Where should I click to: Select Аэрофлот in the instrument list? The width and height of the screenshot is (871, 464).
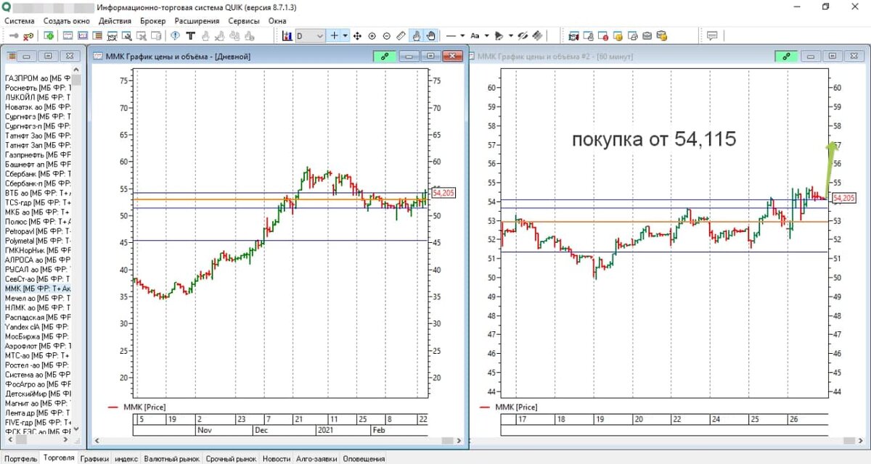click(38, 346)
